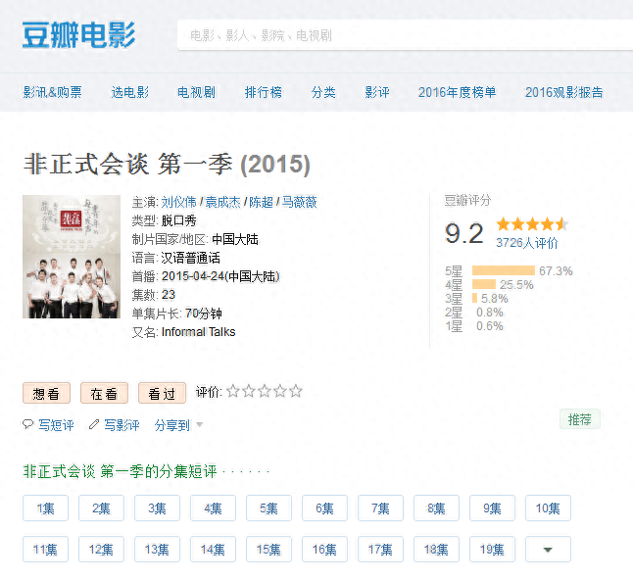This screenshot has height=580, width=633.
Task: Click the 推荐 button
Action: tap(579, 419)
